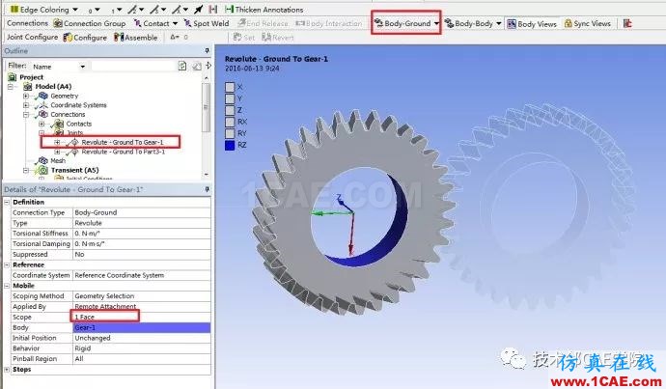Collapse the Reference section
Viewport: 666px width, 389px height.
[7, 265]
